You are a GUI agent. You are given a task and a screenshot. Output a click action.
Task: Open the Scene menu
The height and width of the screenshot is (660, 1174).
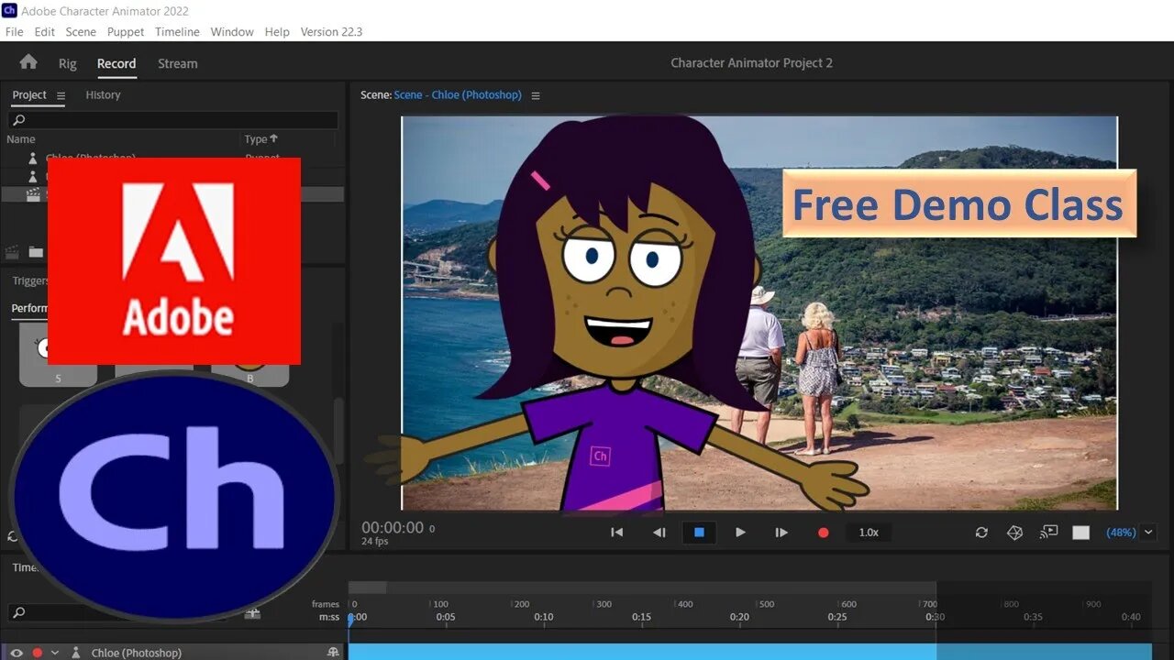pyautogui.click(x=81, y=31)
